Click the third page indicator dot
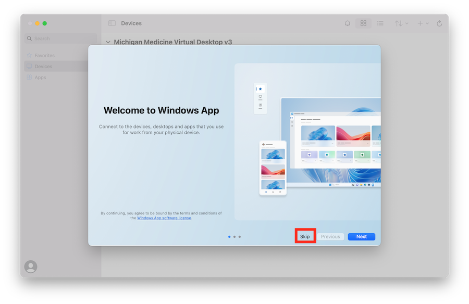Image resolution: width=469 pixels, height=304 pixels. pos(240,237)
